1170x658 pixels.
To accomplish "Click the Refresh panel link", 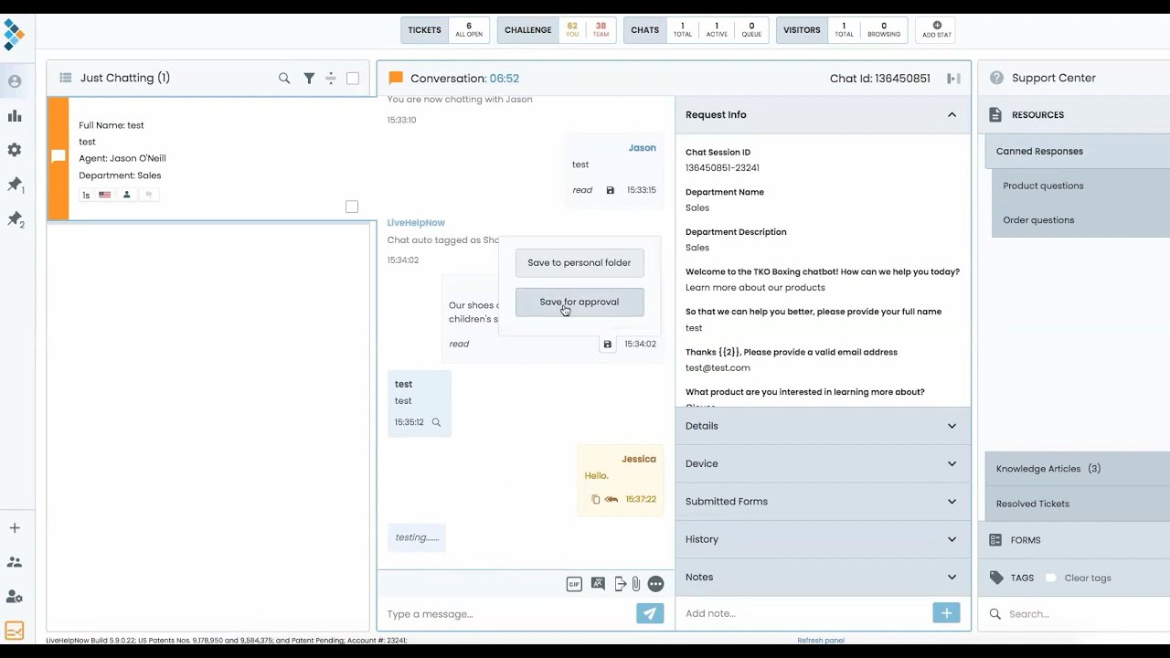I will pyautogui.click(x=821, y=641).
